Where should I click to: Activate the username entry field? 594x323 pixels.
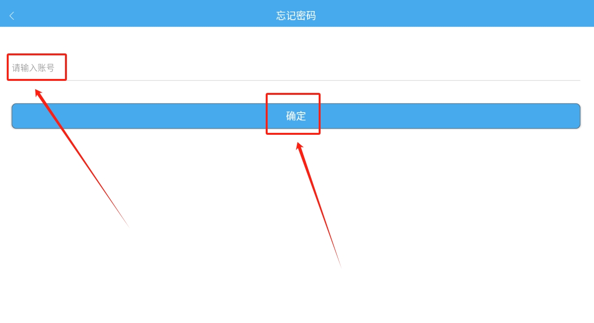(296, 68)
